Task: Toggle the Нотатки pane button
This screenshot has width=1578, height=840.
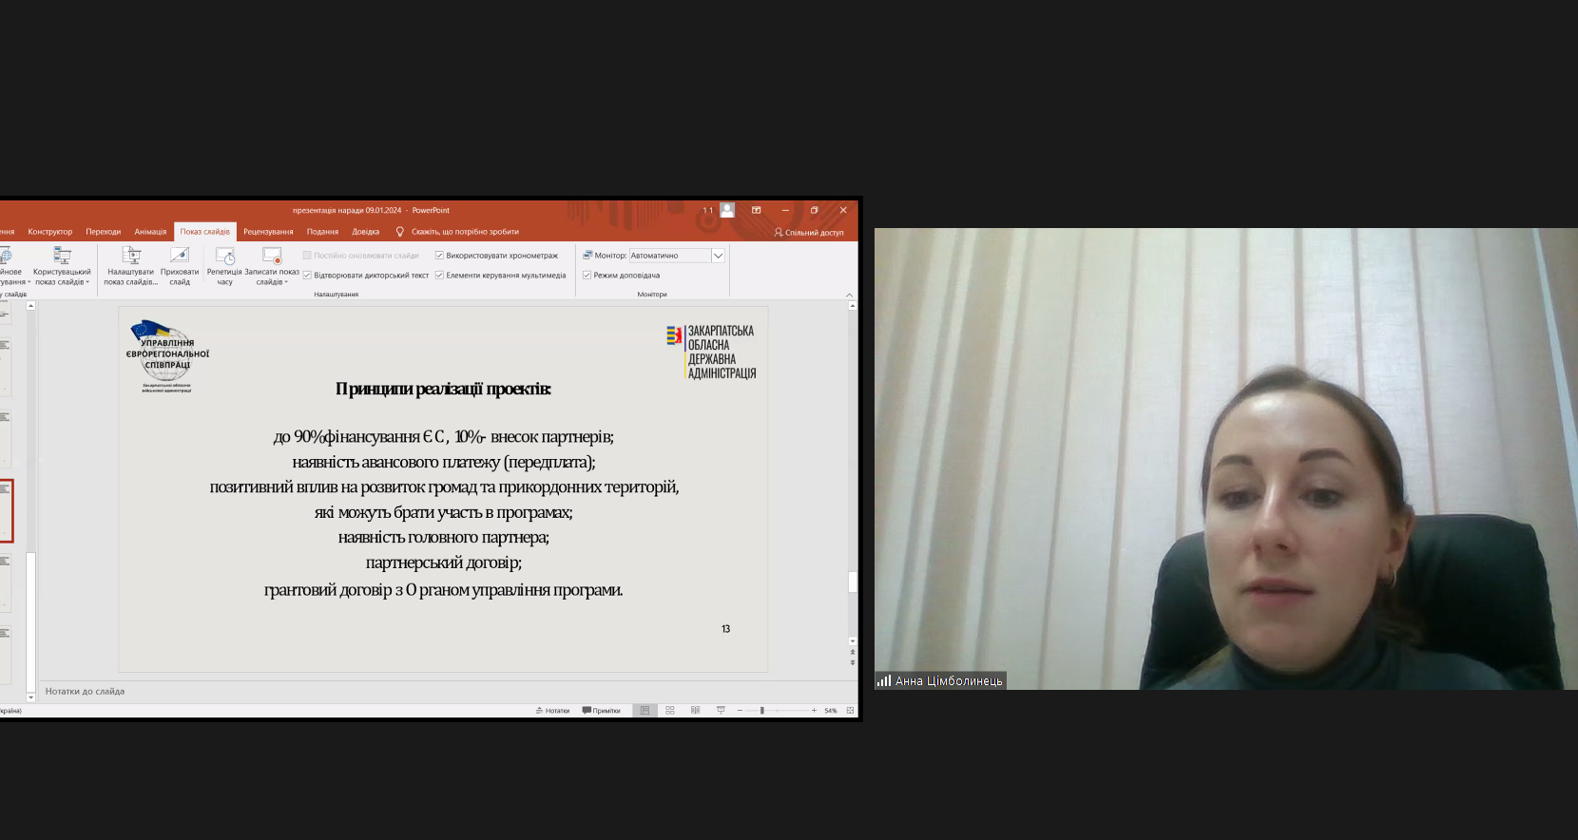Action: 552,711
